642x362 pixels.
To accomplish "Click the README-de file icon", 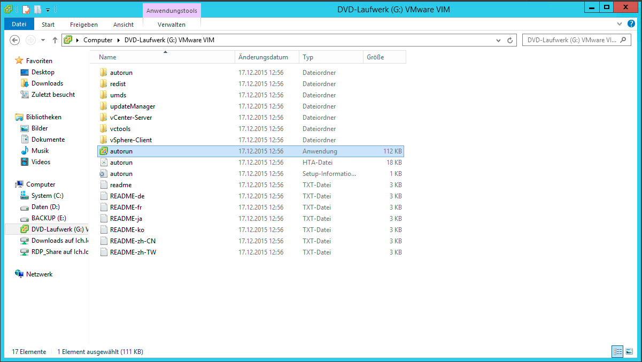I will (104, 196).
